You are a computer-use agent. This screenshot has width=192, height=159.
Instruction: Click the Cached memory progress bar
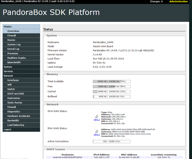point(112,91)
